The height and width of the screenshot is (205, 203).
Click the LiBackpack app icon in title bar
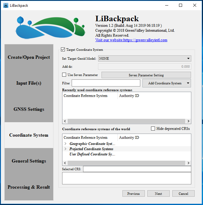pyautogui.click(x=6, y=5)
